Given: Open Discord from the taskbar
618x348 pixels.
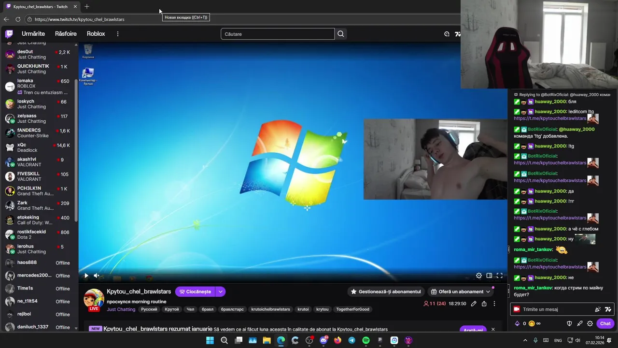Looking at the screenshot, I should coord(323,340).
